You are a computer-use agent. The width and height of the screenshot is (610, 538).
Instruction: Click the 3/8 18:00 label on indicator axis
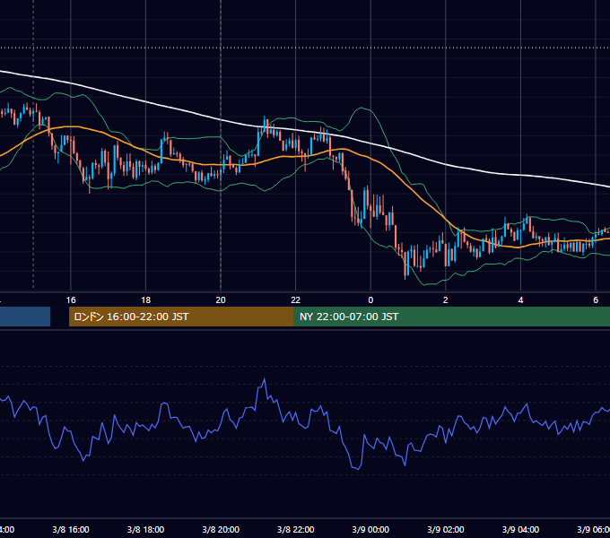click(146, 529)
